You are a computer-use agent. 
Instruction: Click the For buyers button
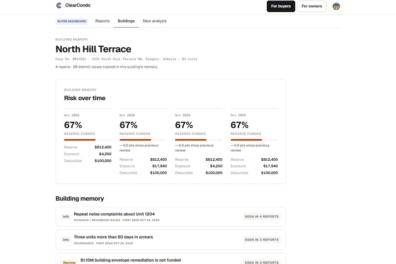(x=281, y=6)
